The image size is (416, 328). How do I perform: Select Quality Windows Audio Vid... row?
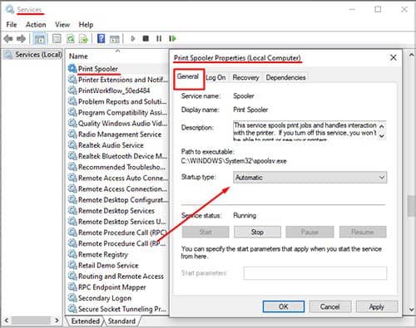[118, 123]
